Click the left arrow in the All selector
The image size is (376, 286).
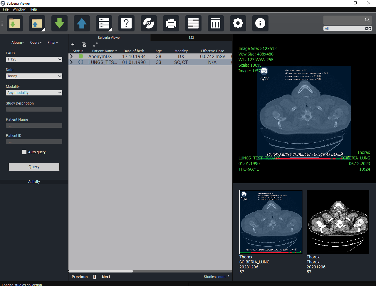pyautogui.click(x=367, y=28)
